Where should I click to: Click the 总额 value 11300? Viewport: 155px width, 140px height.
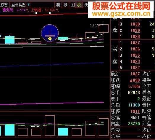click(134, 105)
